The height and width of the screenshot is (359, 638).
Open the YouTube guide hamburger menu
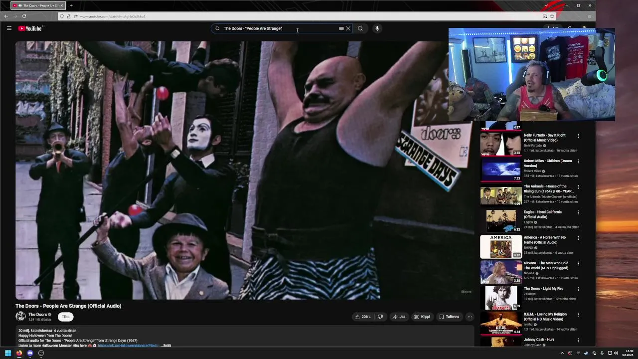[9, 28]
